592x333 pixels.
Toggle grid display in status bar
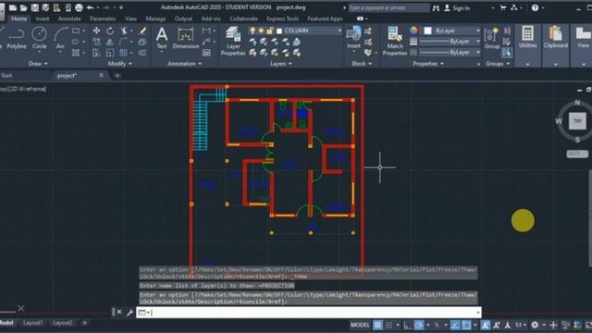[x=377, y=325]
